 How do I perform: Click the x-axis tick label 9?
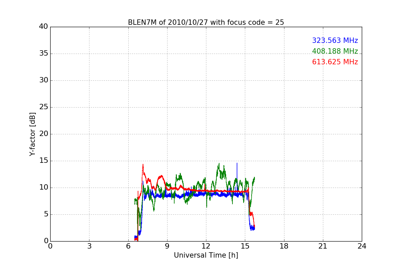point(167,246)
